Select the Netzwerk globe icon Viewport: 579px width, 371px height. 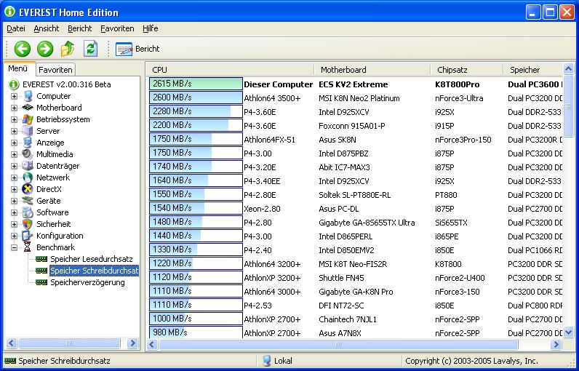pyautogui.click(x=28, y=177)
